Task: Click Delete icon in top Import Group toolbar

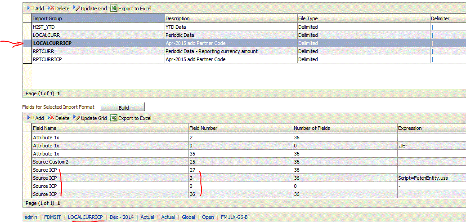Action: coord(50,8)
